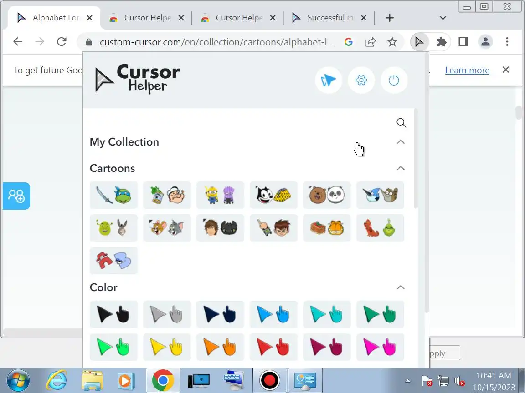Screen dimensions: 525x393
Task: Dismiss the Google update notification bar
Action: (x=505, y=70)
